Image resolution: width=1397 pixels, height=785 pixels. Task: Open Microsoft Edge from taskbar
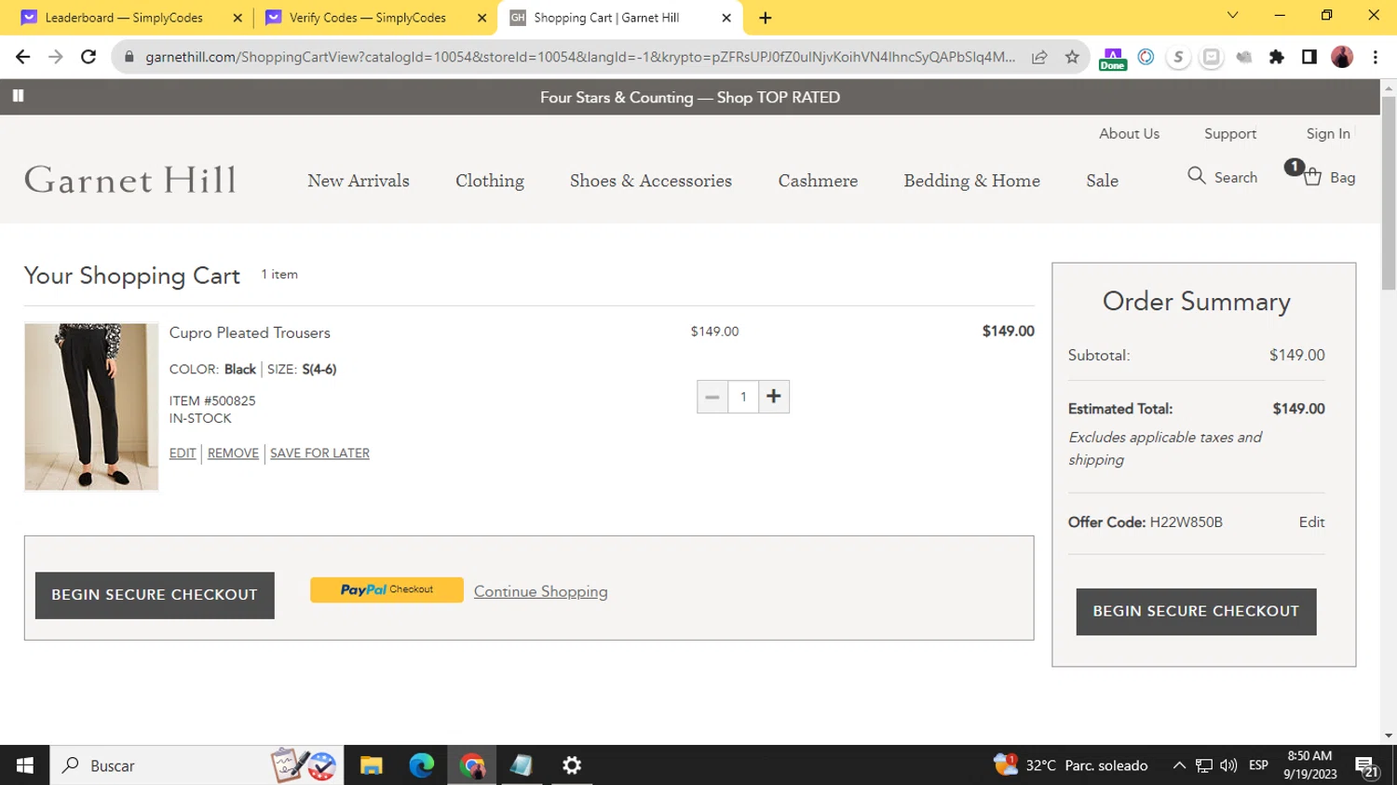click(x=422, y=765)
